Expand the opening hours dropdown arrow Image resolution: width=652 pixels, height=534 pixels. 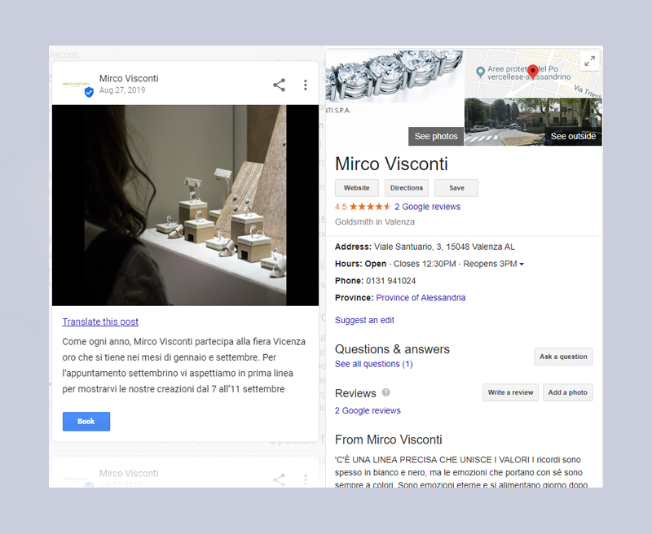[522, 264]
